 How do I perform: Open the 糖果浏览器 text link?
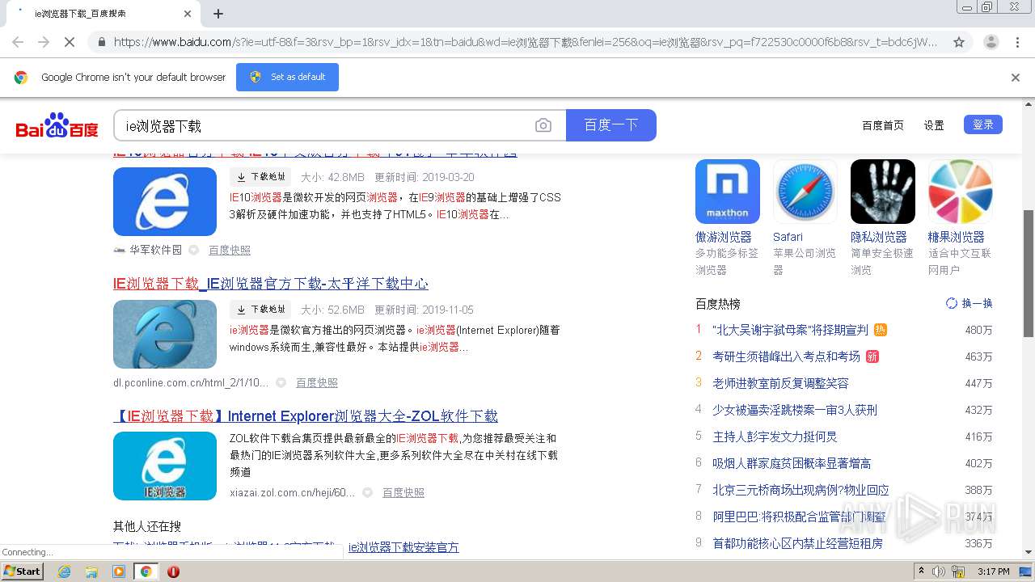(x=957, y=237)
